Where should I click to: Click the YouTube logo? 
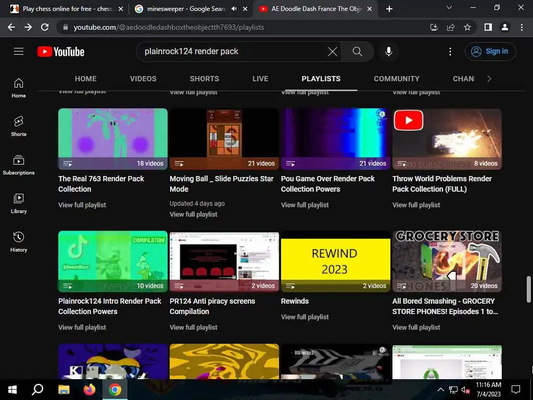click(61, 52)
